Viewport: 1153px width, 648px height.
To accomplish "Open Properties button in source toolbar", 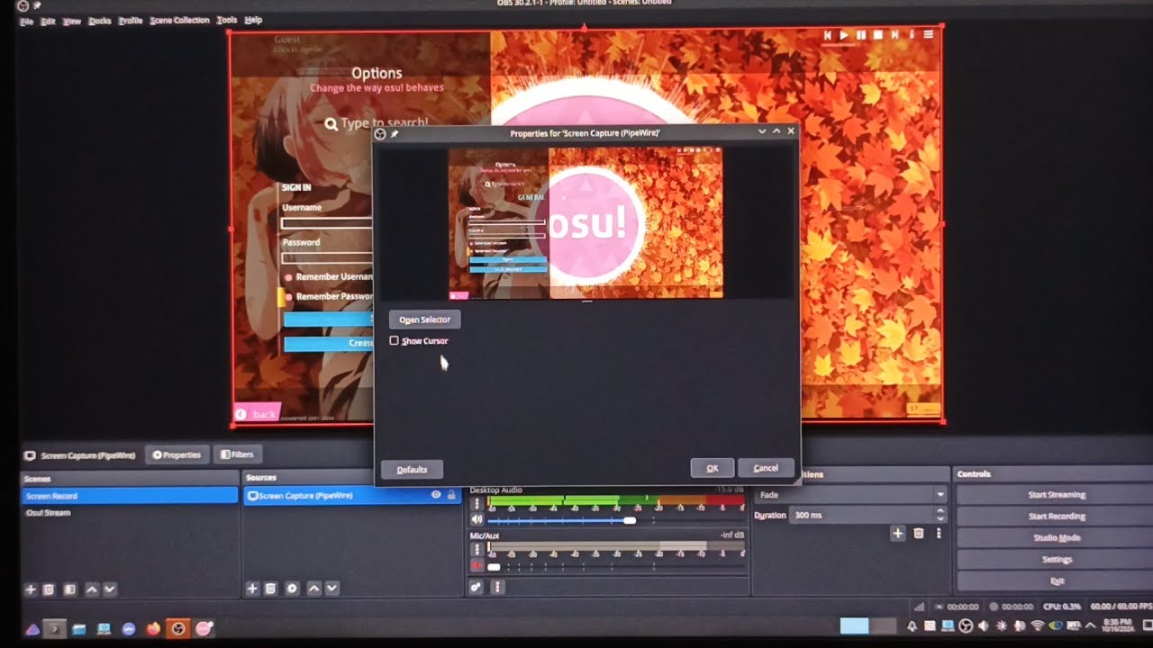I will [177, 455].
